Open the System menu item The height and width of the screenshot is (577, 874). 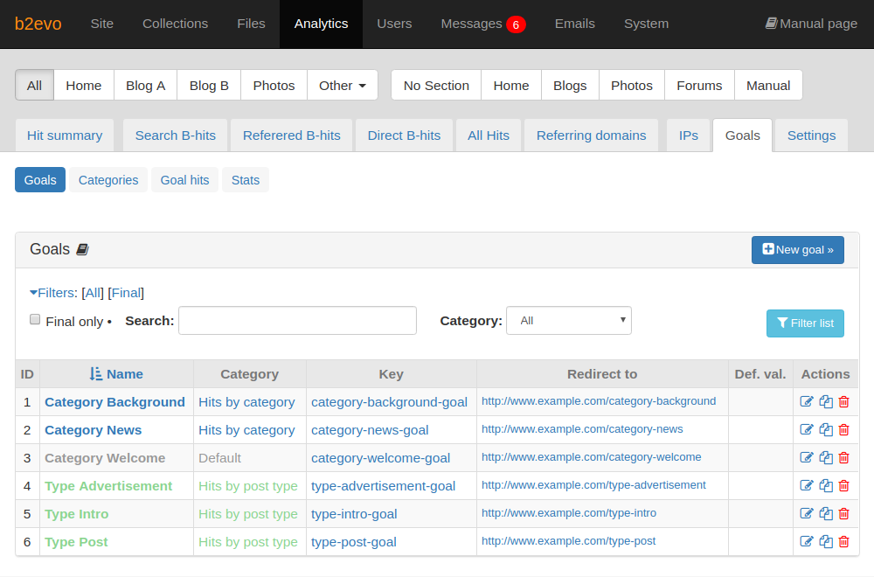coord(646,24)
